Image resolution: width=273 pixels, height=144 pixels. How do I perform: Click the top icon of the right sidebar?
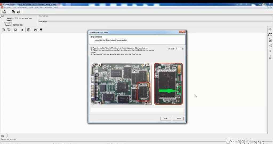(x=270, y=29)
